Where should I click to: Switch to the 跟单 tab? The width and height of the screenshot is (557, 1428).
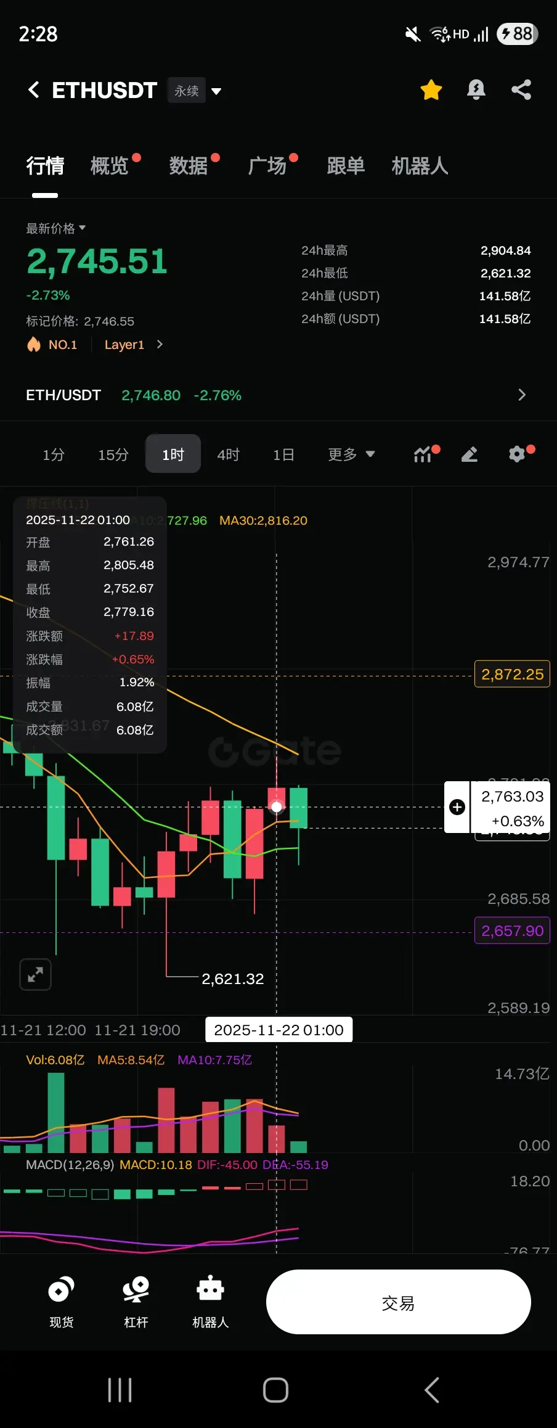(x=346, y=166)
